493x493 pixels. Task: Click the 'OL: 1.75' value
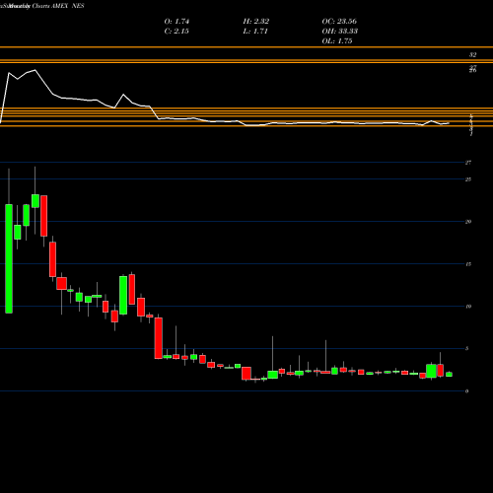[x=337, y=41]
